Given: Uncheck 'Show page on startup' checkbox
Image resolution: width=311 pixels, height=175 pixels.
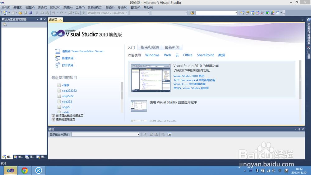Looking at the screenshot, I should pyautogui.click(x=53, y=120).
